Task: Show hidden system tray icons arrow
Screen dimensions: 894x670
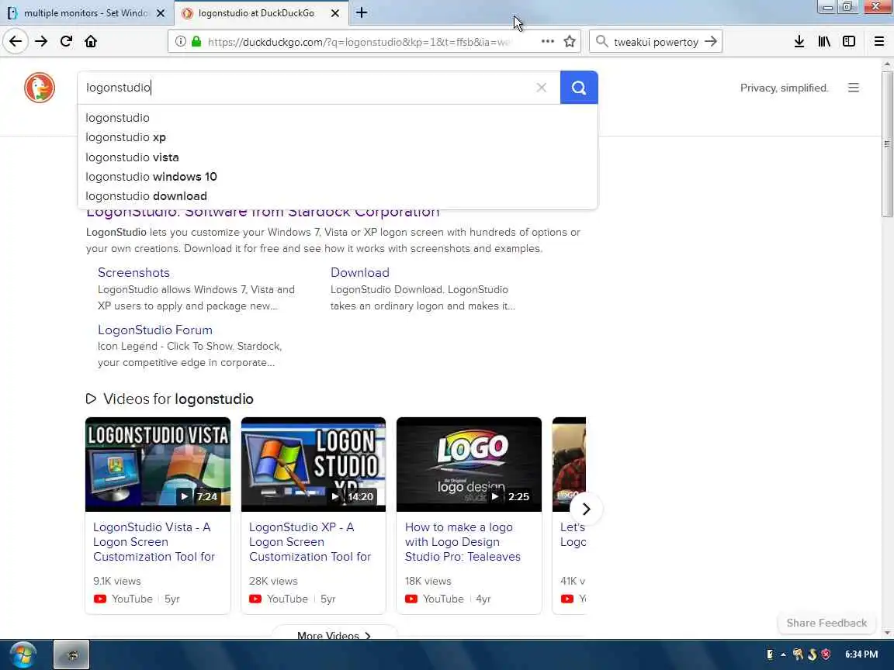Action: point(783,654)
